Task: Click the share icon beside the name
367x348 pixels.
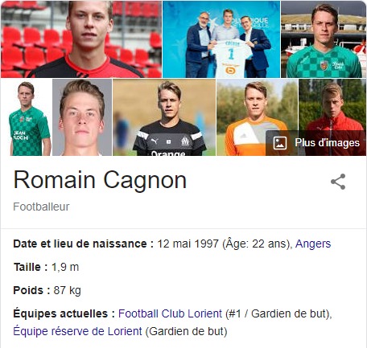Action: 338,182
